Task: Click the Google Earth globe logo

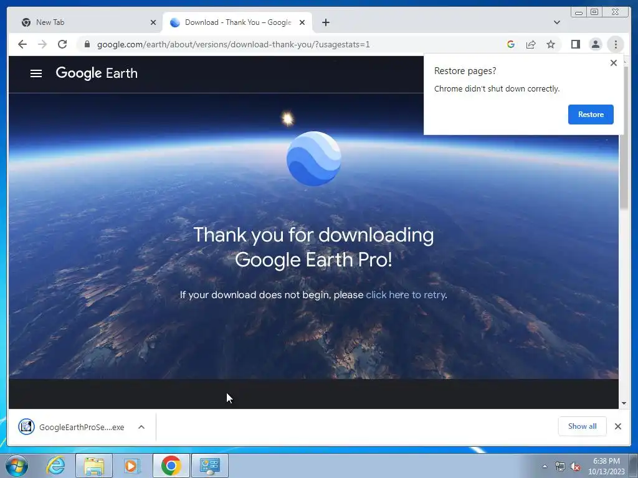Action: tap(314, 159)
